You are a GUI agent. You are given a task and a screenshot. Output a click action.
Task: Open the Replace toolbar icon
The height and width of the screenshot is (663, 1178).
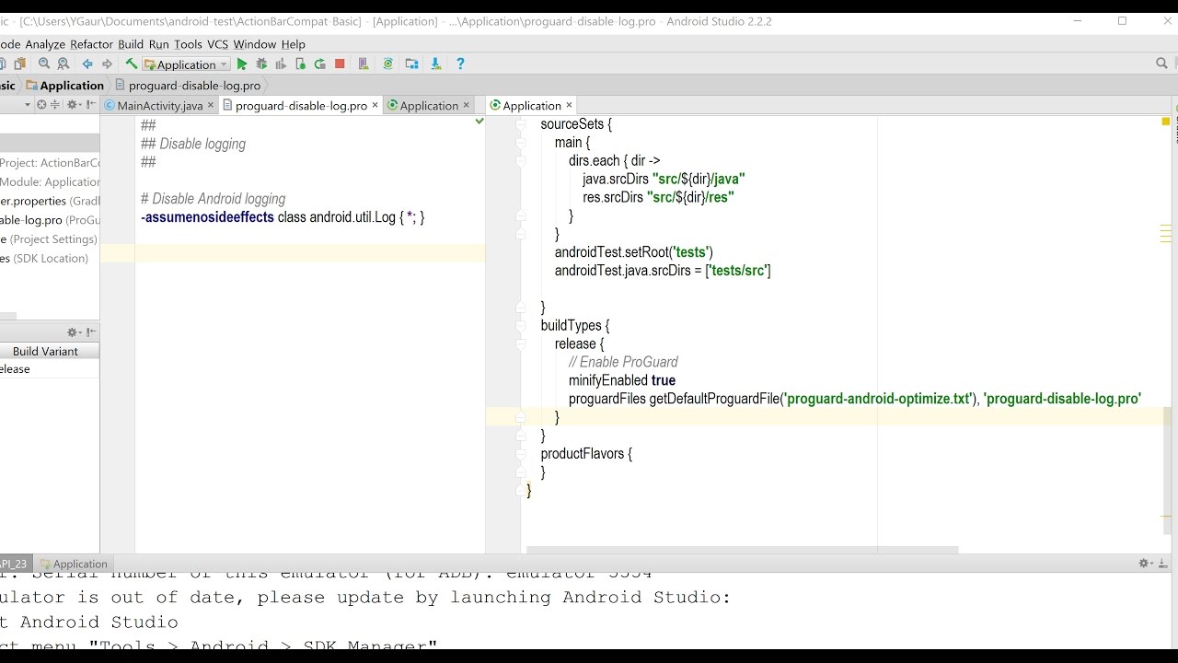pos(63,64)
